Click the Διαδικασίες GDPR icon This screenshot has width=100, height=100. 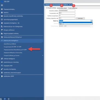pos(2,76)
